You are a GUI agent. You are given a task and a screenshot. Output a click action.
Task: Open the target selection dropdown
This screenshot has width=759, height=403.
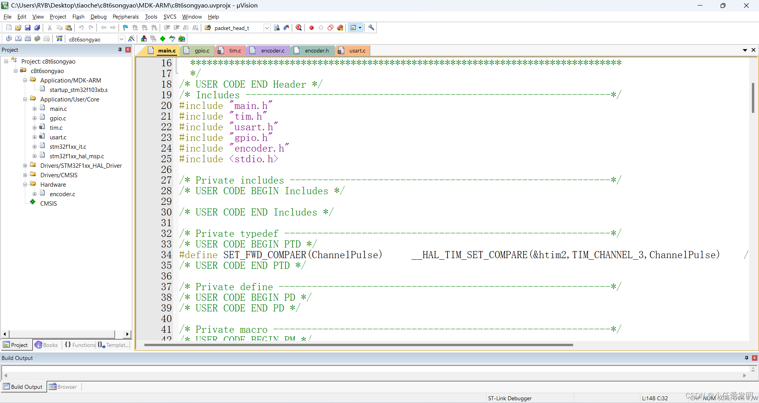[121, 39]
